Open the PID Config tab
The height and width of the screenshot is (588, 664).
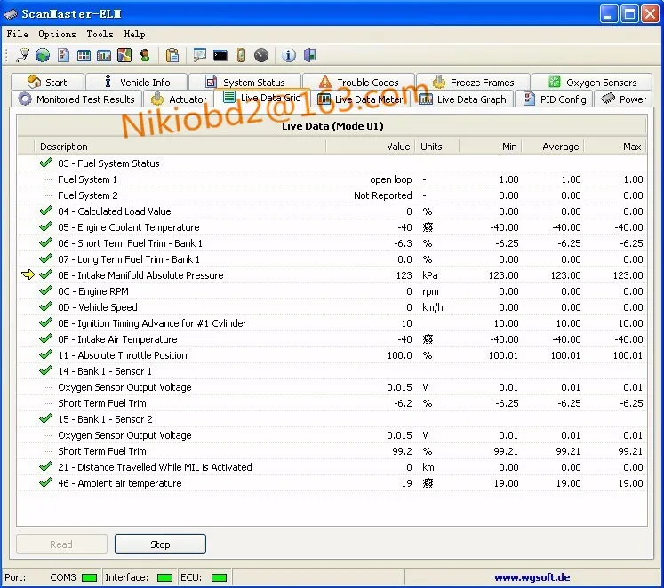[555, 99]
